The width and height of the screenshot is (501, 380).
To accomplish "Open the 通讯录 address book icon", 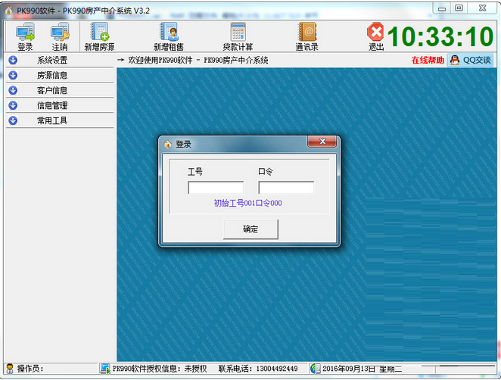I will click(x=307, y=32).
